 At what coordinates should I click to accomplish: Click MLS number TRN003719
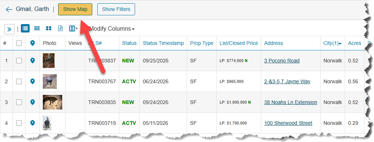click(102, 123)
